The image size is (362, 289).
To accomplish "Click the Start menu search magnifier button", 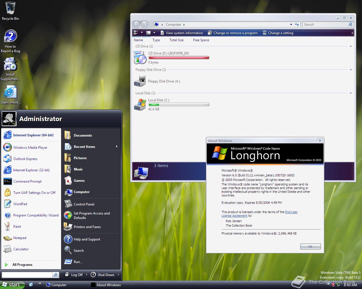I will 56,275.
